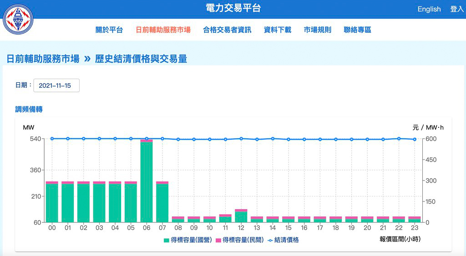
Task: Click the 登入 login link
Action: click(x=456, y=9)
